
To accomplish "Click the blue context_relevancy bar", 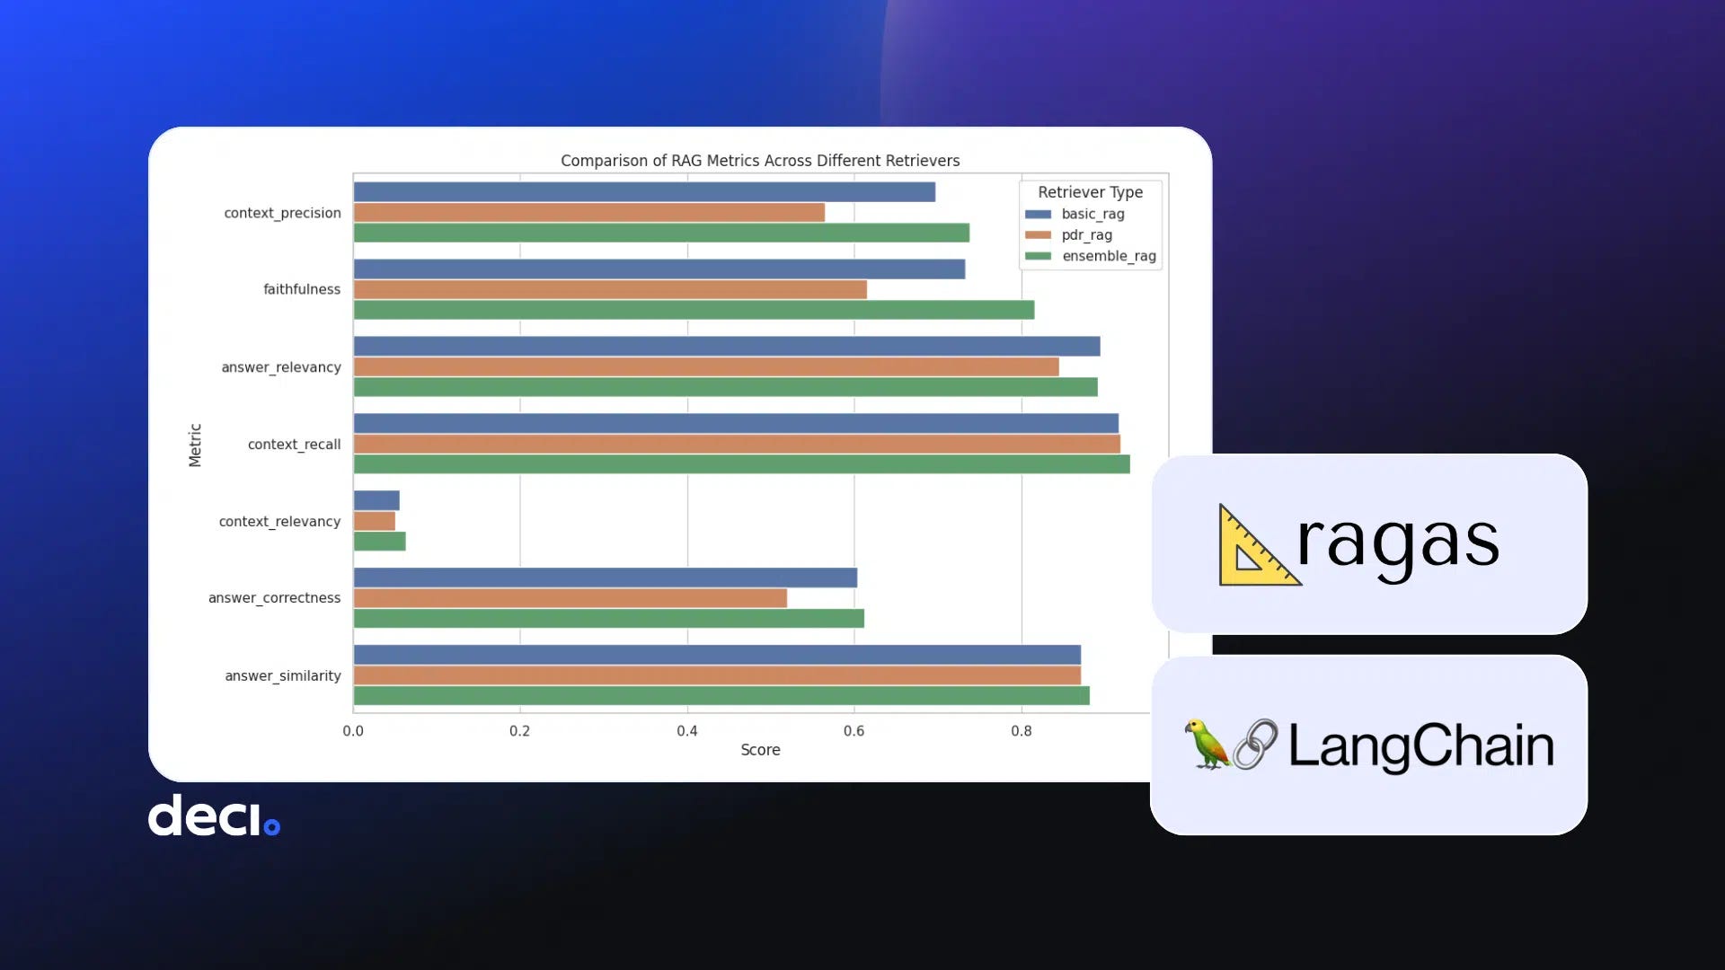I will click(376, 501).
